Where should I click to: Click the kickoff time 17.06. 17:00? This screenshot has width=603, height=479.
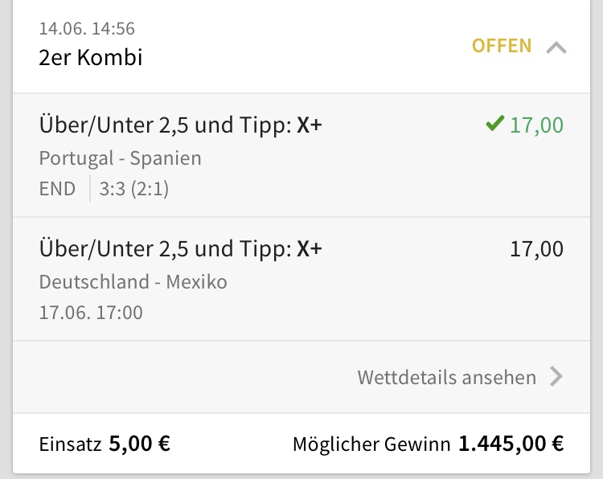[x=91, y=312]
